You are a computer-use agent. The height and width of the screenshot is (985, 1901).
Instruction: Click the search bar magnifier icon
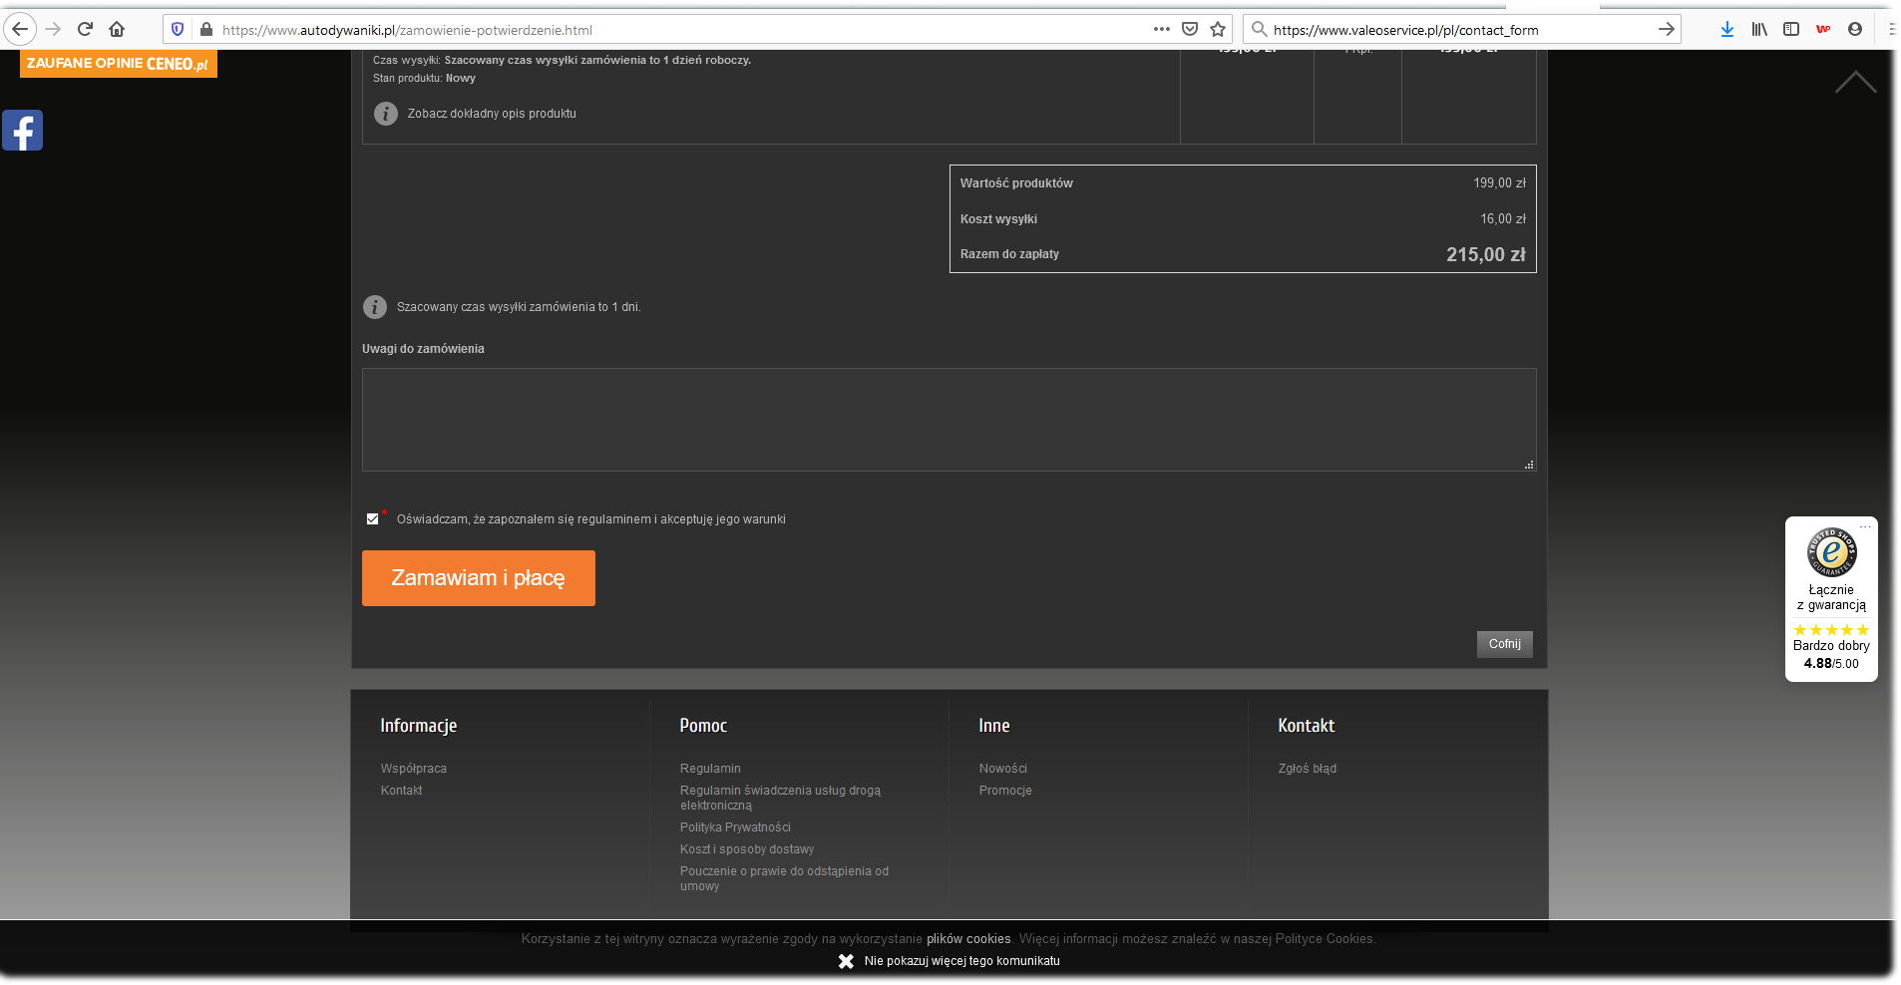[1260, 29]
